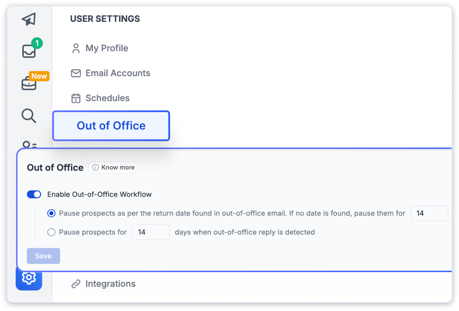Image resolution: width=459 pixels, height=311 pixels.
Task: Click the Save button
Action: tap(43, 256)
